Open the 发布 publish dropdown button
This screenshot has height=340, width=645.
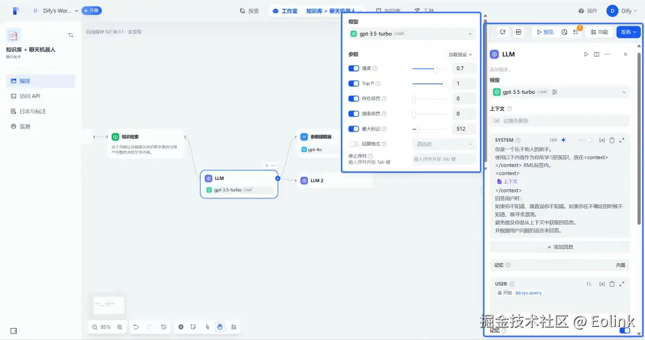pyautogui.click(x=628, y=32)
